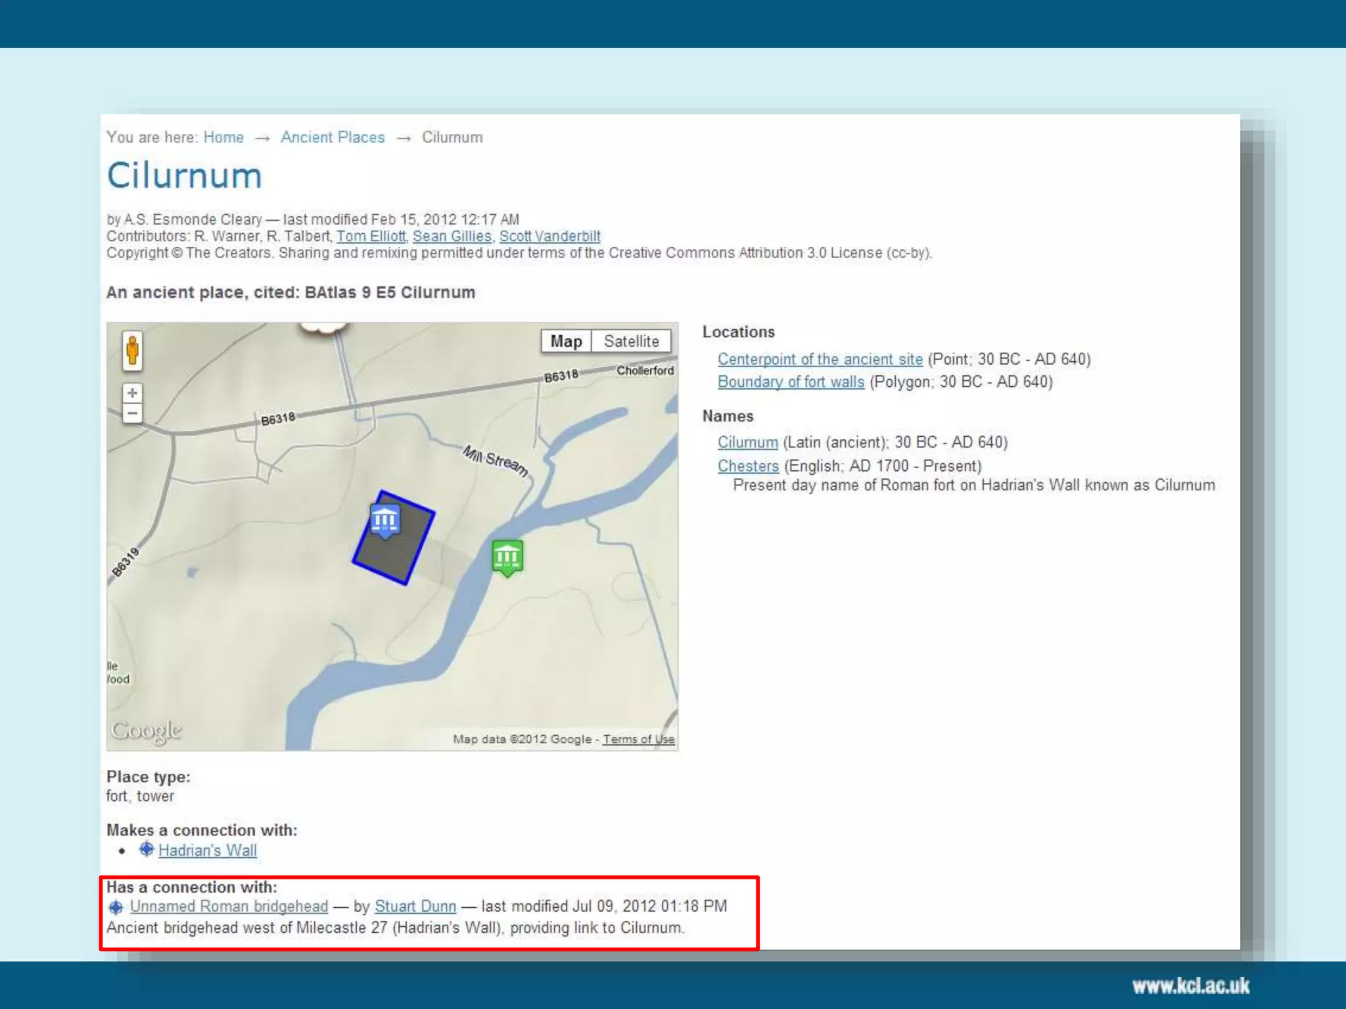Open Boundary of fort walls link
This screenshot has width=1346, height=1009.
click(x=791, y=382)
